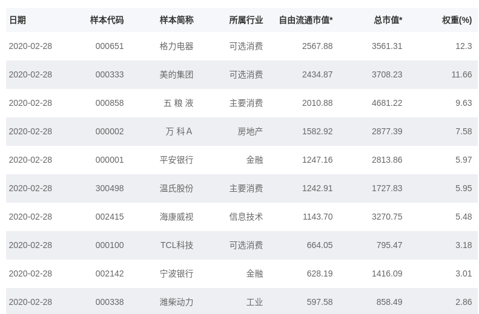The width and height of the screenshot is (479, 314).
Task: Click the 权重(%) column header
Action: tap(457, 20)
